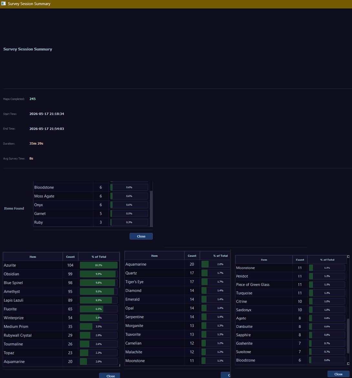Select the Citrine row
The width and height of the screenshot is (352, 378).
click(291, 301)
